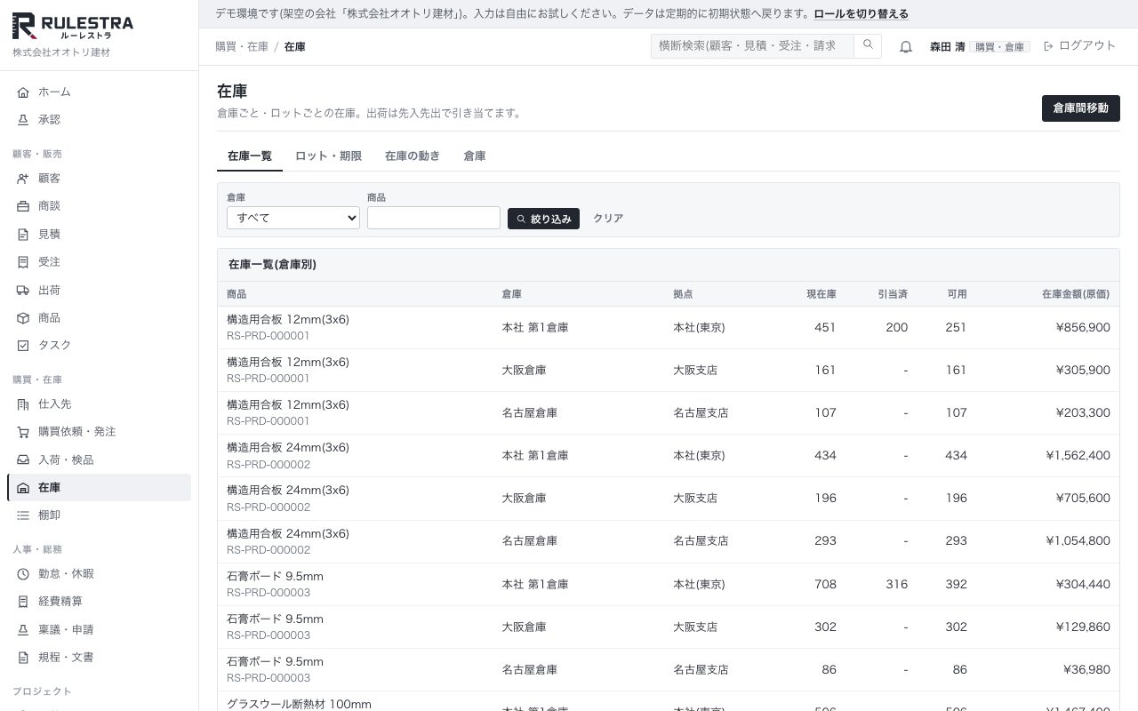Click the 棚卸 list icon
The height and width of the screenshot is (711, 1138).
coord(23,515)
